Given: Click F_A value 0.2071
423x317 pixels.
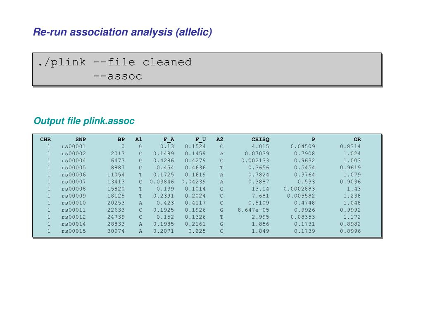Looking at the screenshot, I should [x=164, y=231].
